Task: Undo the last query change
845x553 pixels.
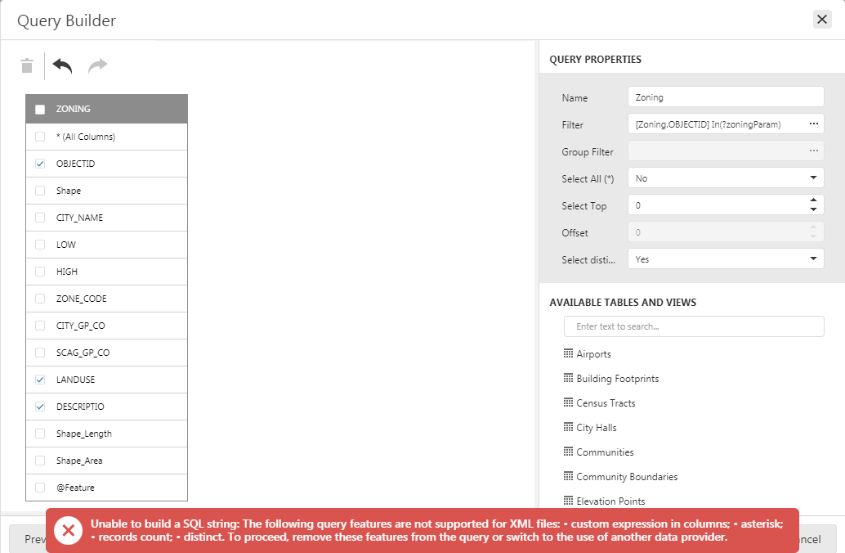Action: (62, 65)
